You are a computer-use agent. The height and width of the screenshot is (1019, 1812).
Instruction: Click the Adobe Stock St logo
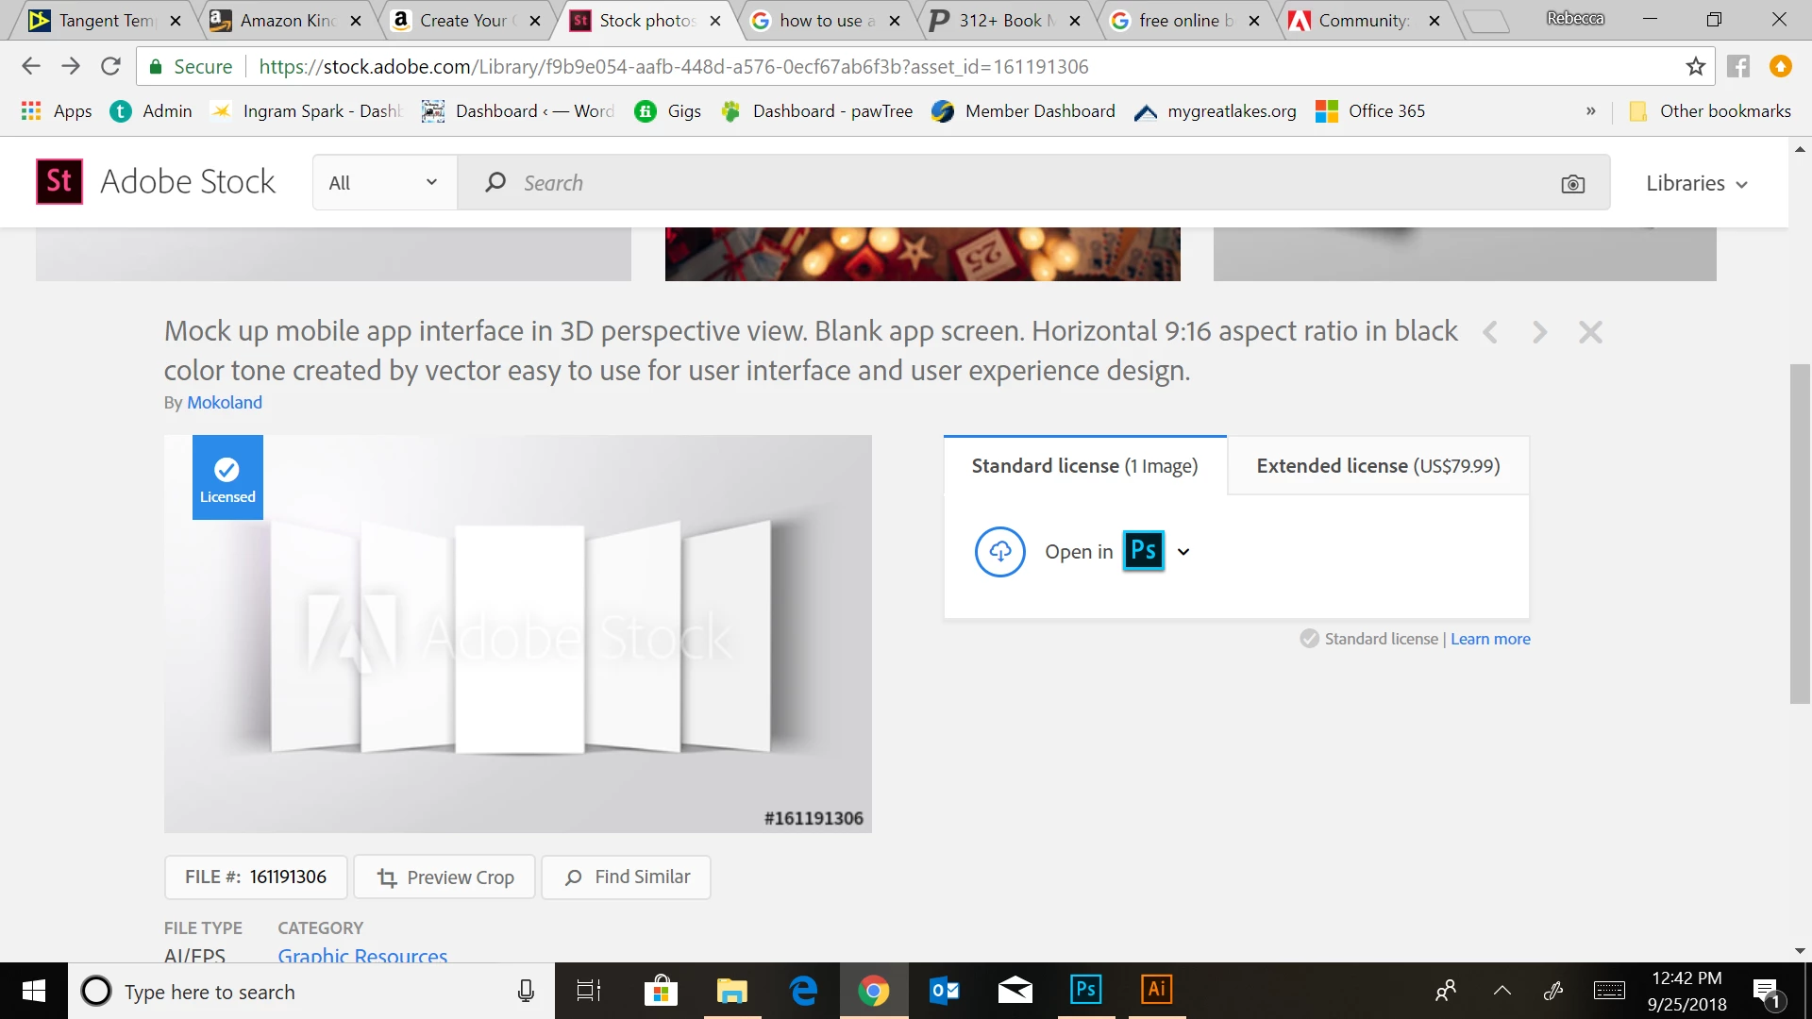click(59, 182)
